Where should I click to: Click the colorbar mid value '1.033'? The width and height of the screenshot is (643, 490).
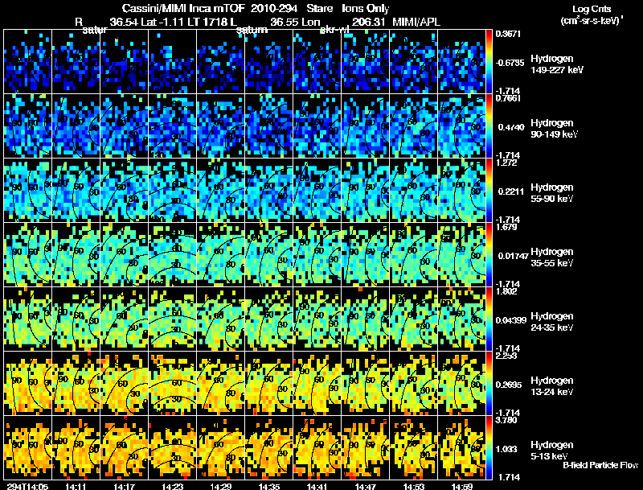508,450
